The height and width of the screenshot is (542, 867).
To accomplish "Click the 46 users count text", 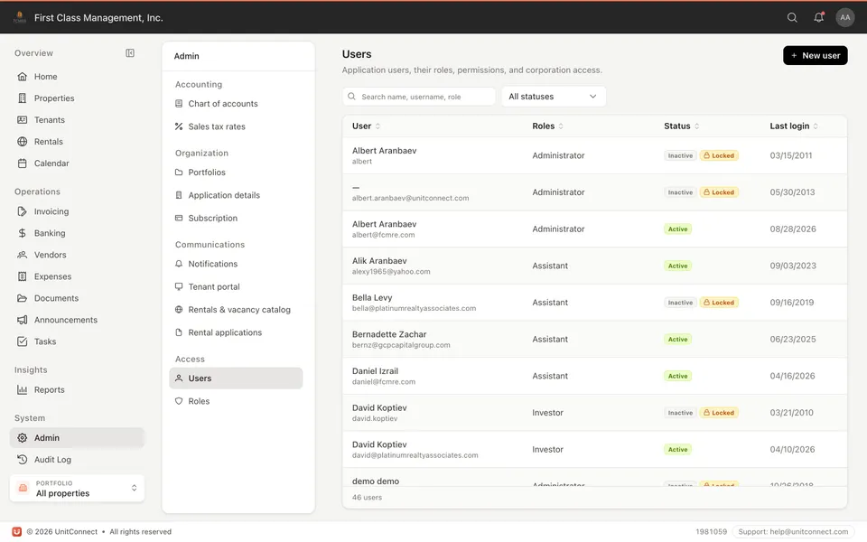I will point(368,497).
